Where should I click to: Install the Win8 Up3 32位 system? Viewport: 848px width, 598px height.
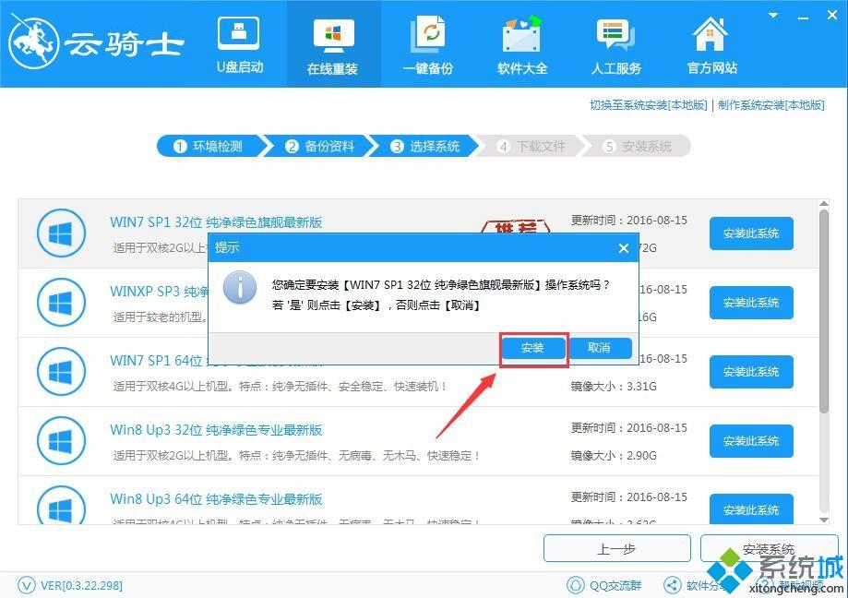(750, 441)
